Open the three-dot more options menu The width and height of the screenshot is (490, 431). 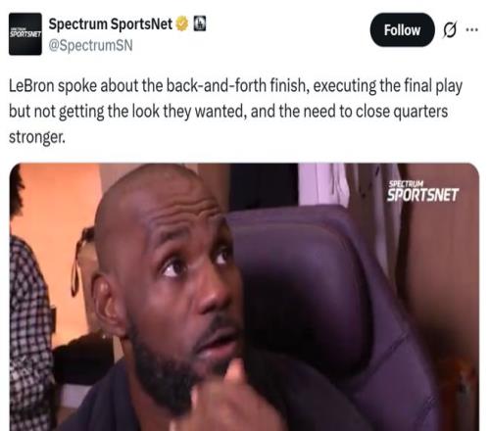[x=471, y=29]
